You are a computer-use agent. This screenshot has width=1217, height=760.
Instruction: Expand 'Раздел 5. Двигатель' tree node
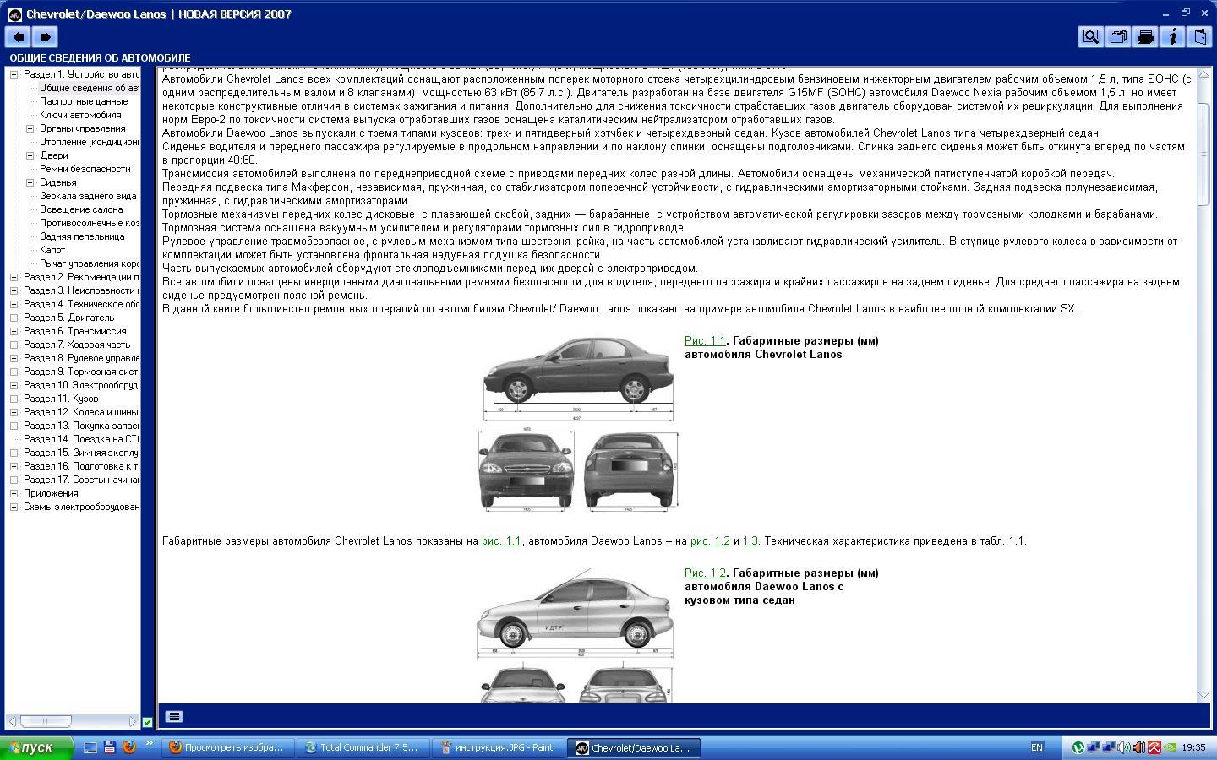coord(14,318)
